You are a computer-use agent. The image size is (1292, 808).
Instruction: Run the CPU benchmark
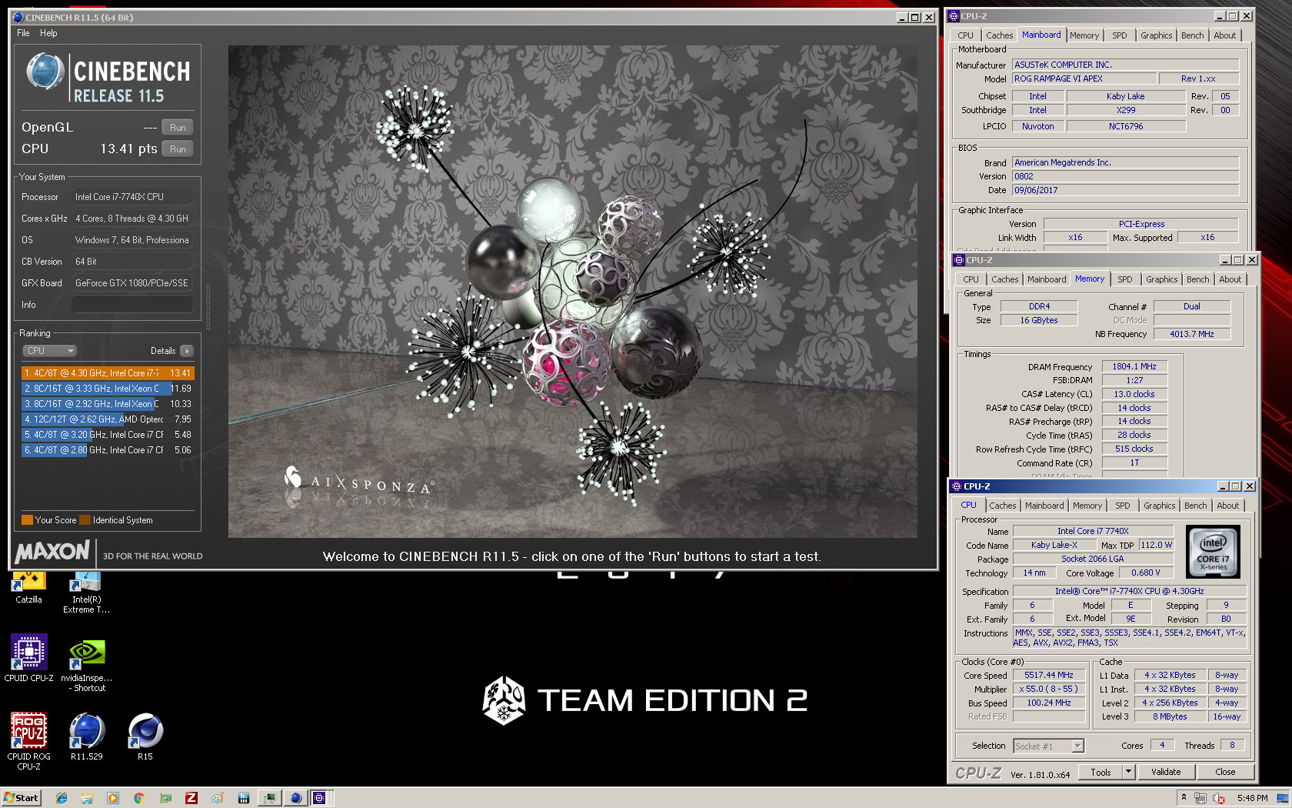click(178, 149)
